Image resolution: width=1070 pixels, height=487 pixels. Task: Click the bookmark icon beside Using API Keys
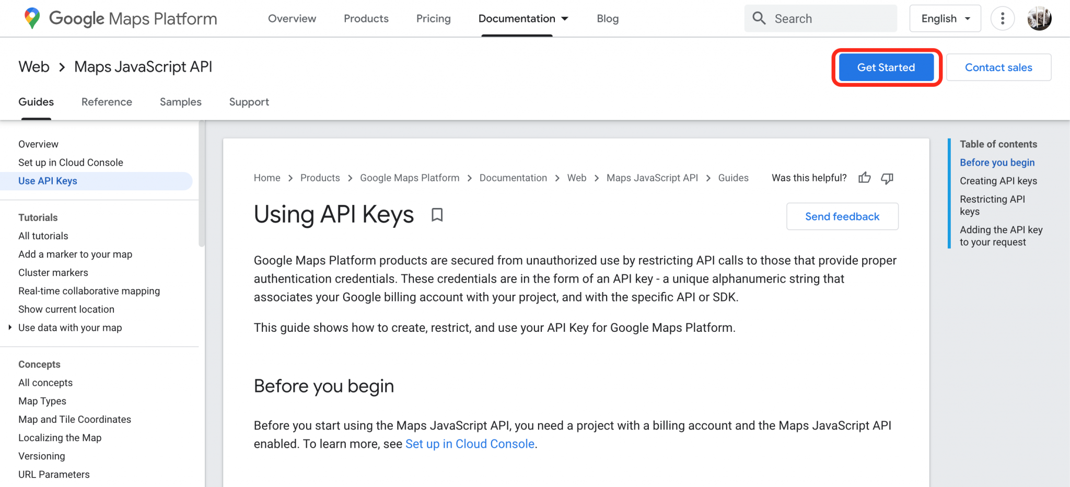coord(437,215)
